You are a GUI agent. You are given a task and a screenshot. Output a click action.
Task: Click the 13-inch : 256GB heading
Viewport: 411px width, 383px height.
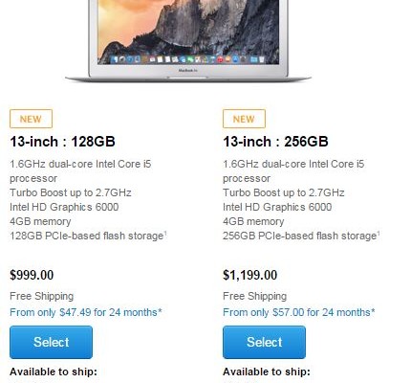coord(275,142)
